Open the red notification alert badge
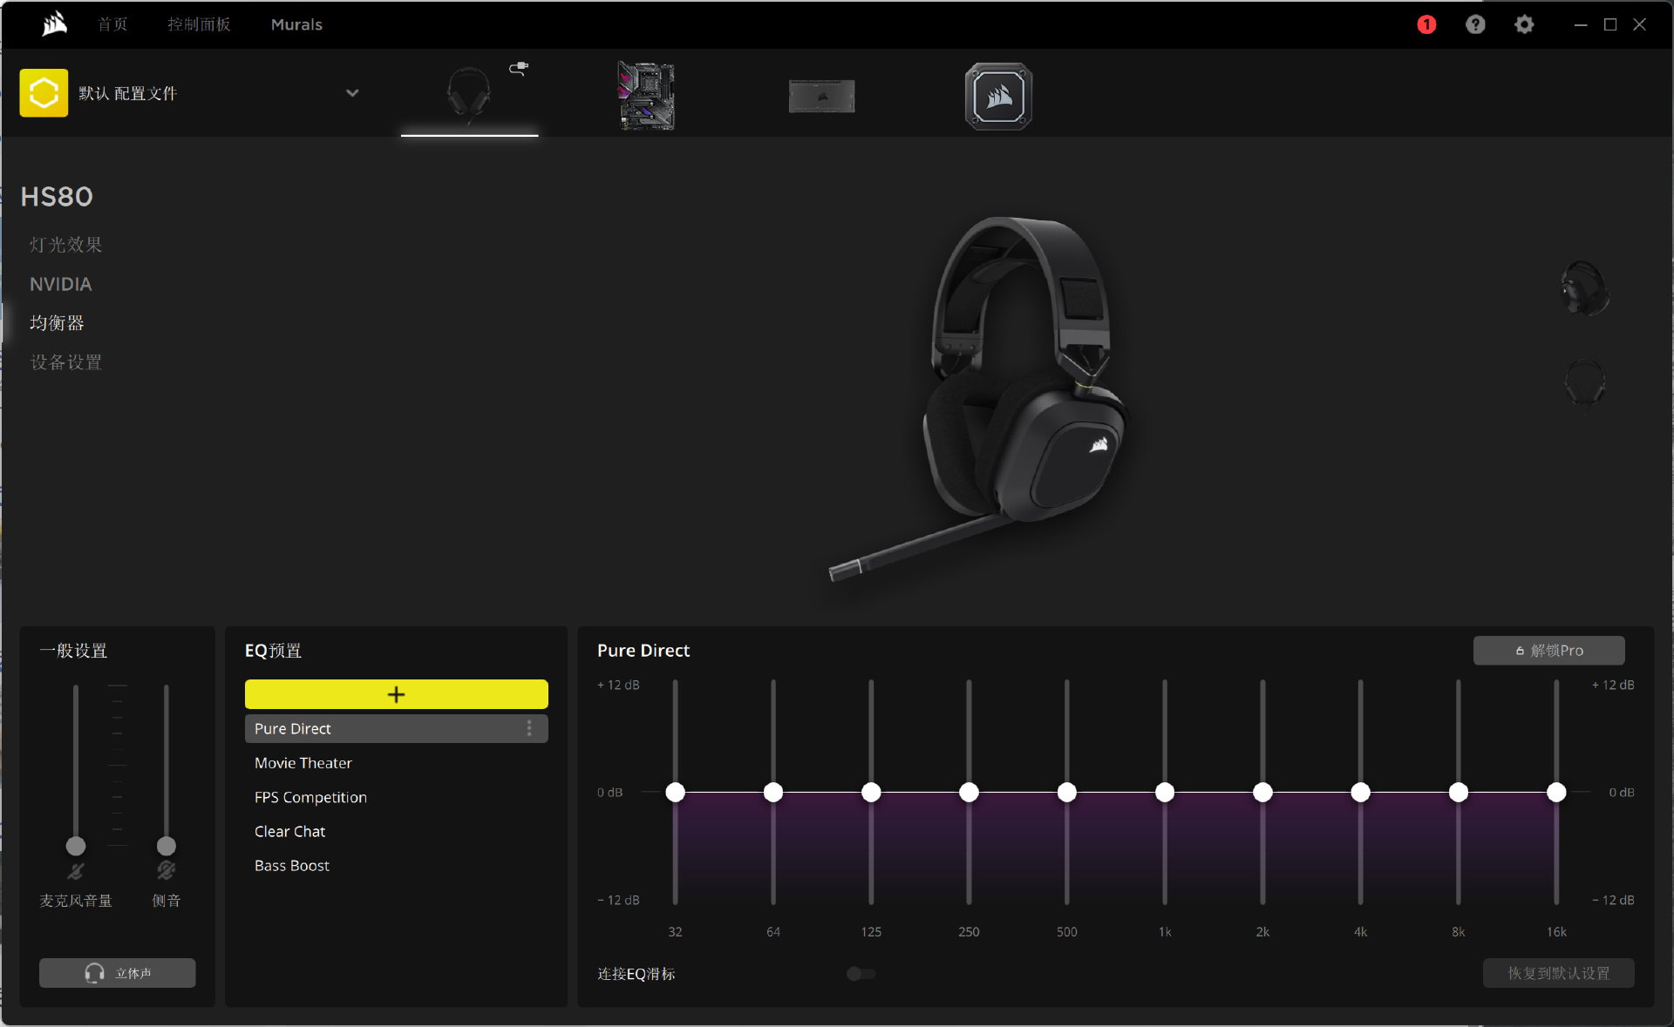 [1426, 24]
